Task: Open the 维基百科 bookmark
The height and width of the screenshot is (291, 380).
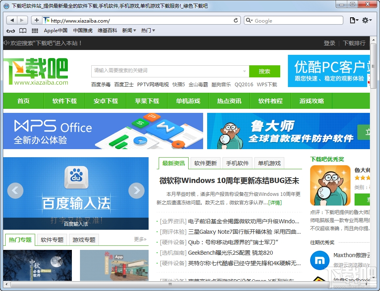Action: 107,31
